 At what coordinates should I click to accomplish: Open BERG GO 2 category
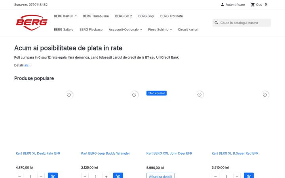click(123, 16)
